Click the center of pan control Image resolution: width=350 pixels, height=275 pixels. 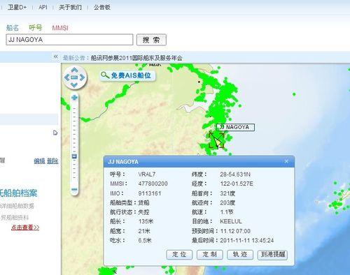click(74, 77)
